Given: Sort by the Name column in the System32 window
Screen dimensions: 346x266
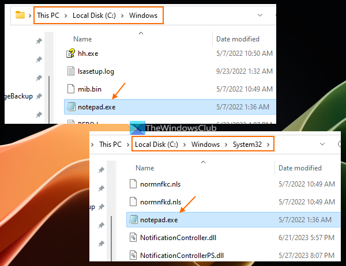Looking at the screenshot, I should point(145,168).
